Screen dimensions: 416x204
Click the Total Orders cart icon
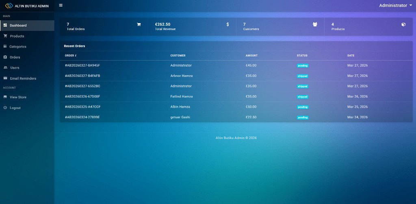139,24
